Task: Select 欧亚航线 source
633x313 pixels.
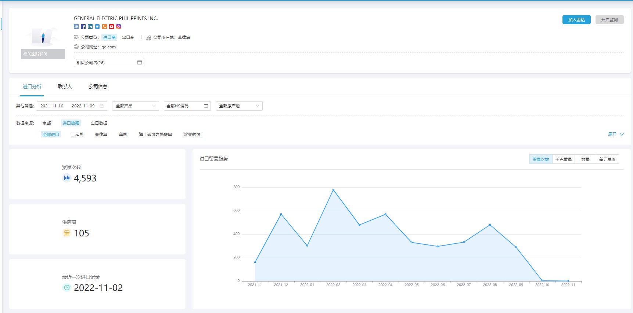Action: point(192,135)
